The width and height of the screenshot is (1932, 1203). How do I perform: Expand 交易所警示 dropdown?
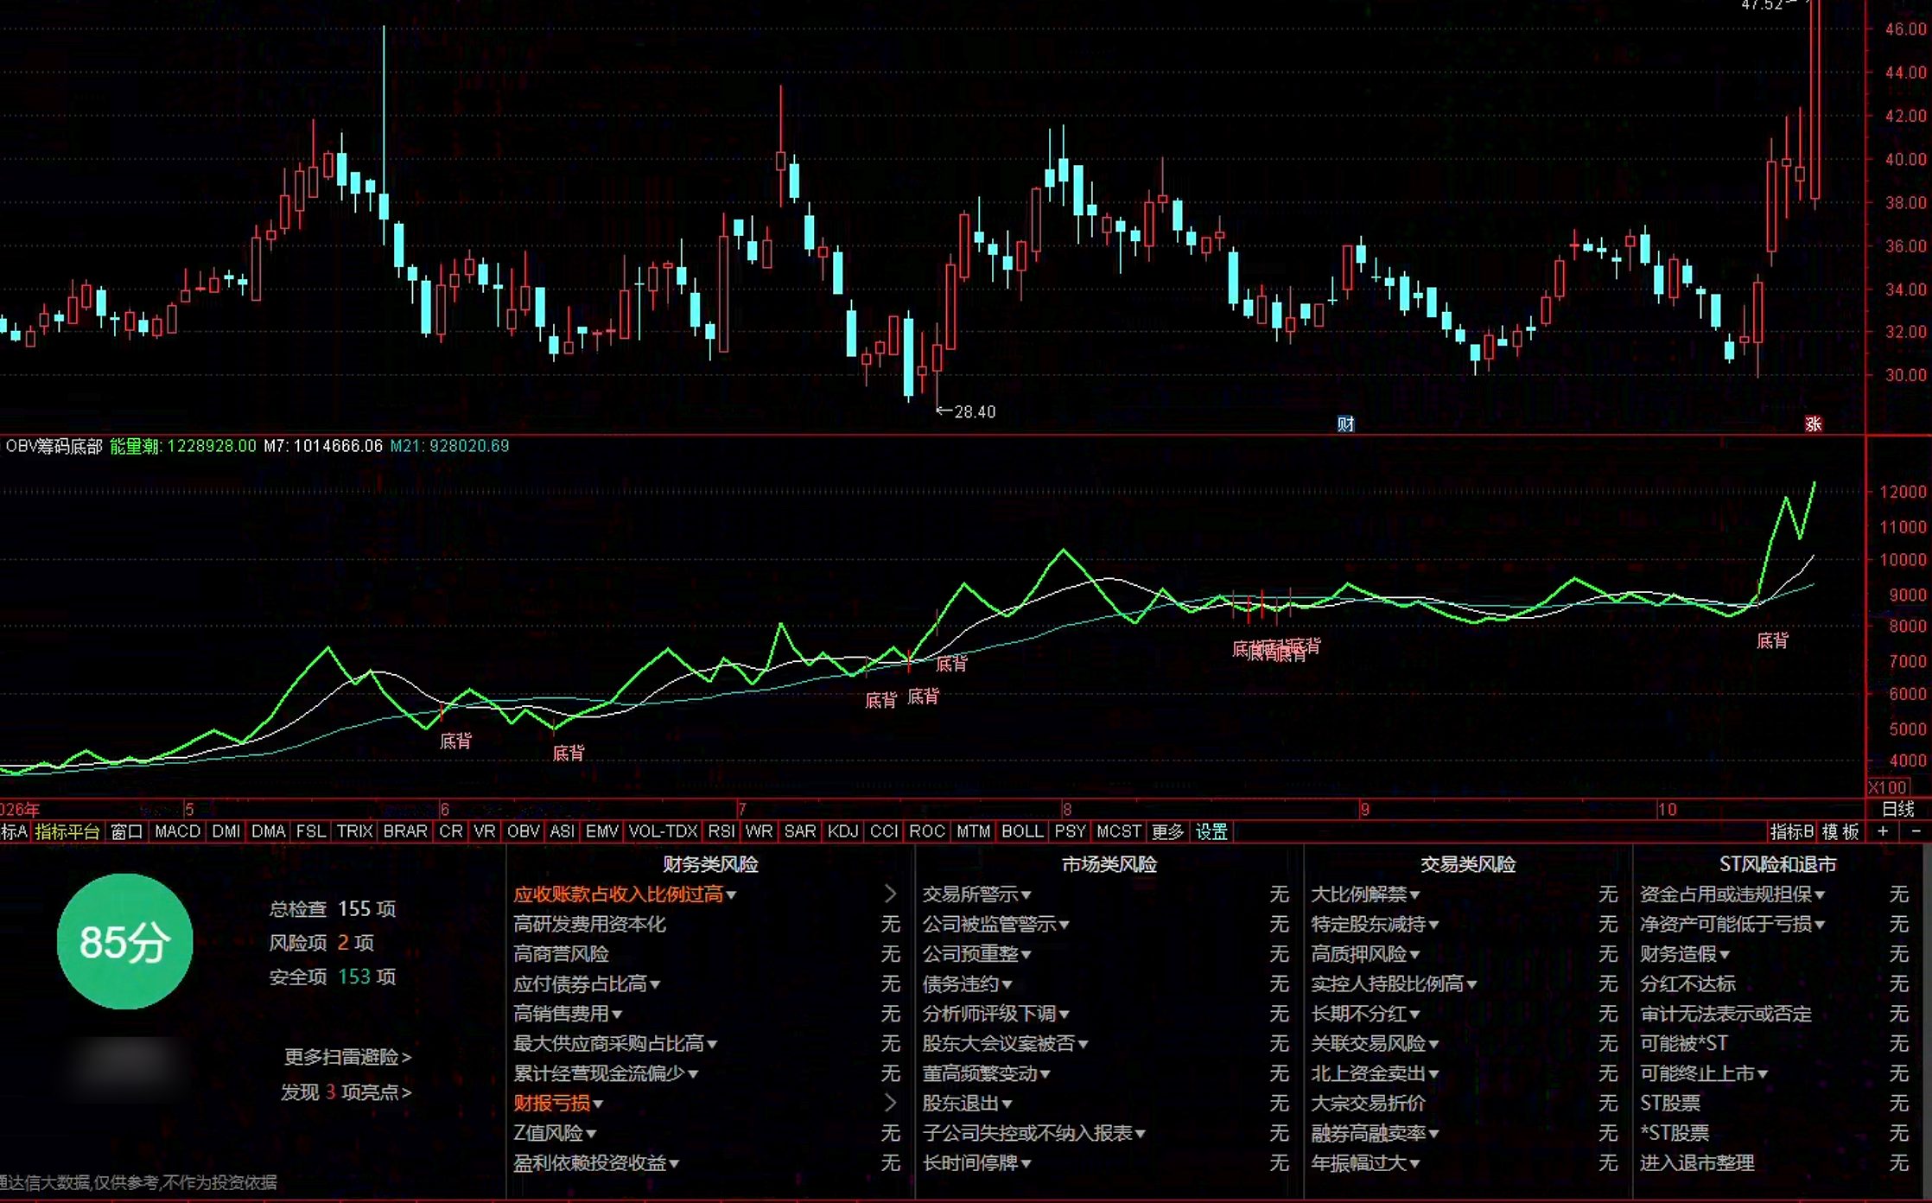[976, 894]
